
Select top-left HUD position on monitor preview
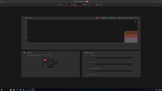click(x=45, y=60)
